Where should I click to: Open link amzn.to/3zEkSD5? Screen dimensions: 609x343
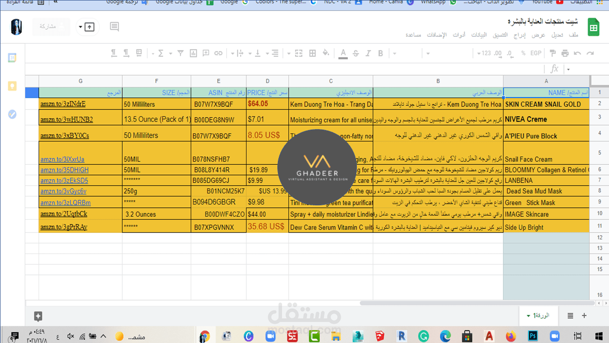click(x=64, y=180)
